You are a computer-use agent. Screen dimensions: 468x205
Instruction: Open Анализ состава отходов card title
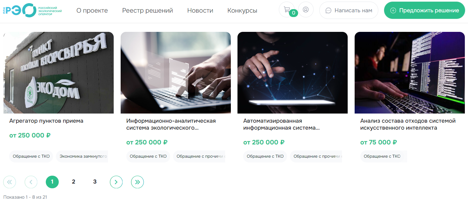point(408,124)
